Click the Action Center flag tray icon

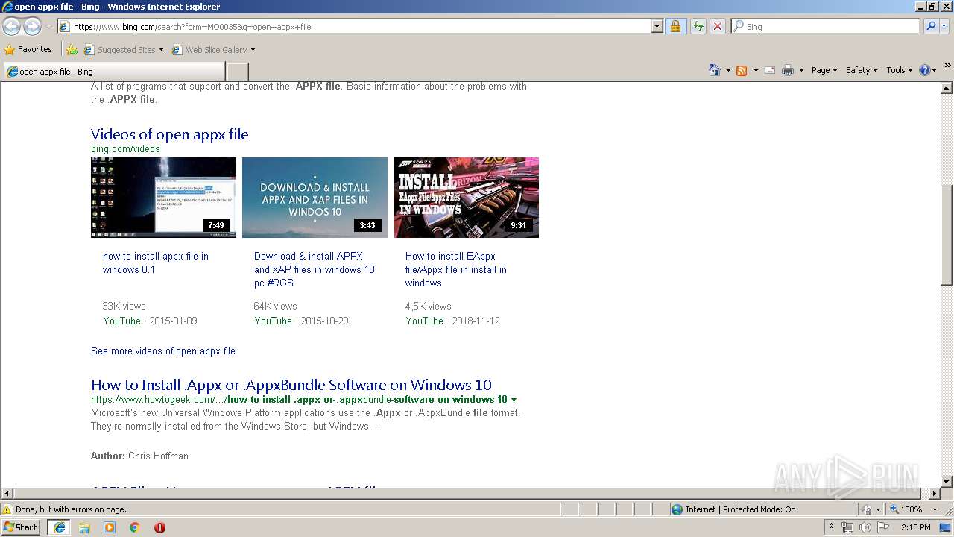883,527
